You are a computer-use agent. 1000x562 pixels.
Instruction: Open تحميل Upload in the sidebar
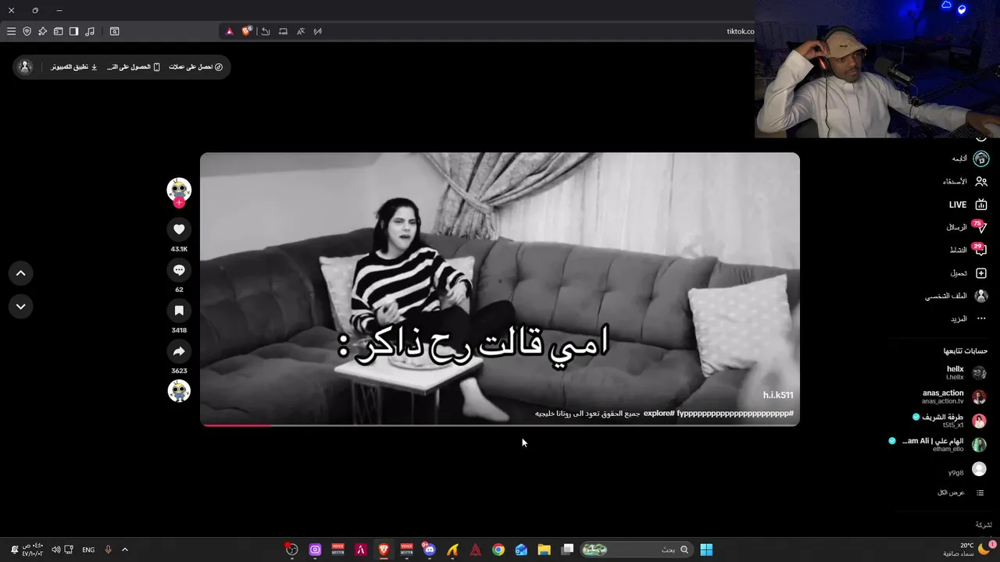969,273
